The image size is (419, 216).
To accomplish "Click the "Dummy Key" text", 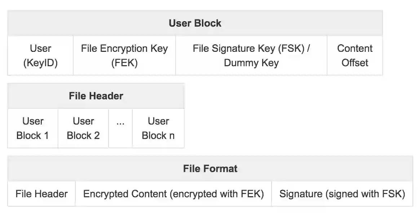I will point(251,63).
